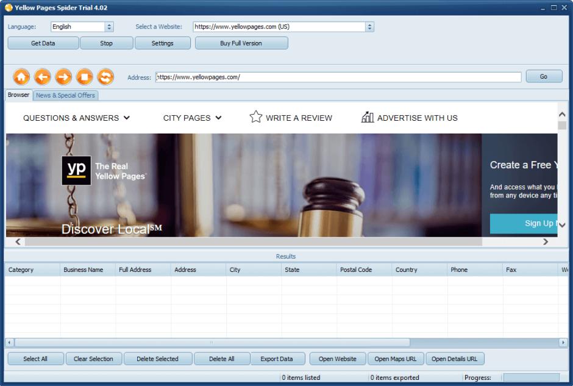Click the orange Forward arrow icon
Screen dimensions: 573x386
pyautogui.click(x=63, y=77)
